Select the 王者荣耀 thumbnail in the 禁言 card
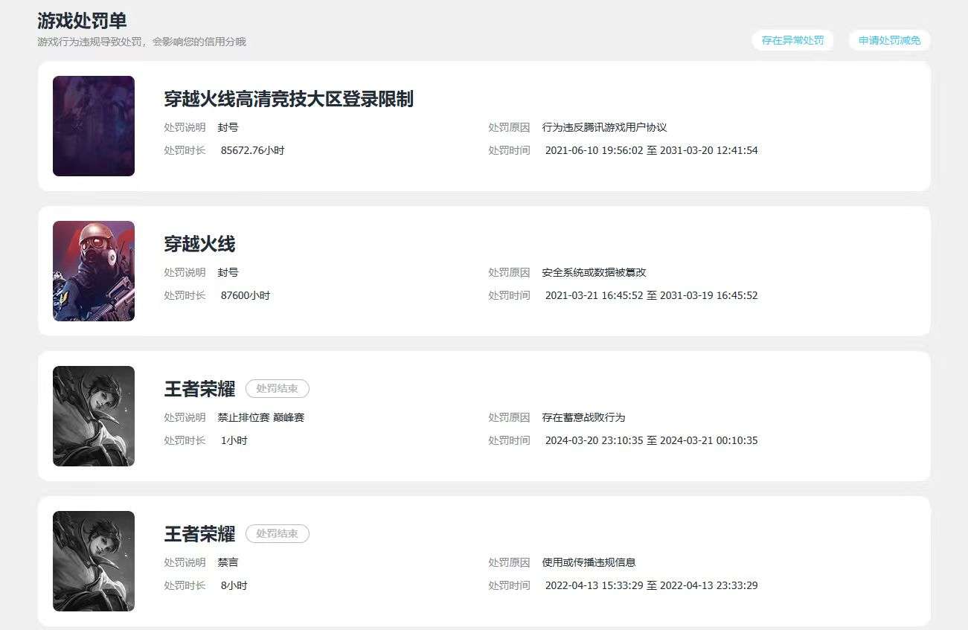The width and height of the screenshot is (968, 630). [94, 561]
